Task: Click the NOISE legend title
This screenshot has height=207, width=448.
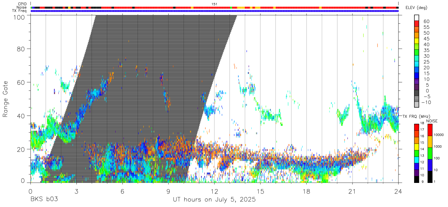Action: 432,121
